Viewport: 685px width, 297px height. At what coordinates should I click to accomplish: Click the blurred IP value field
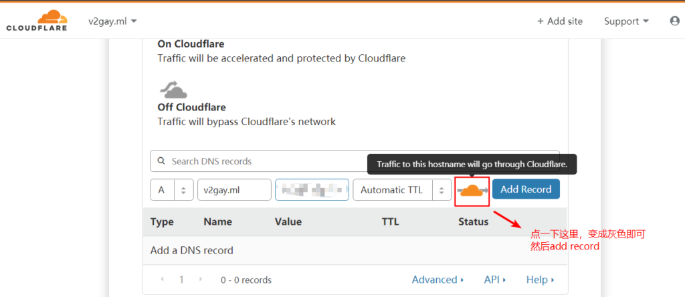point(312,190)
